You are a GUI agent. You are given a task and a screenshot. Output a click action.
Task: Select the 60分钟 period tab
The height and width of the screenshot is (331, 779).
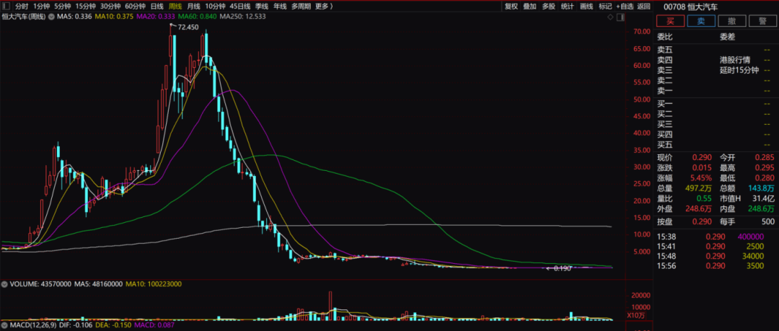click(x=135, y=6)
